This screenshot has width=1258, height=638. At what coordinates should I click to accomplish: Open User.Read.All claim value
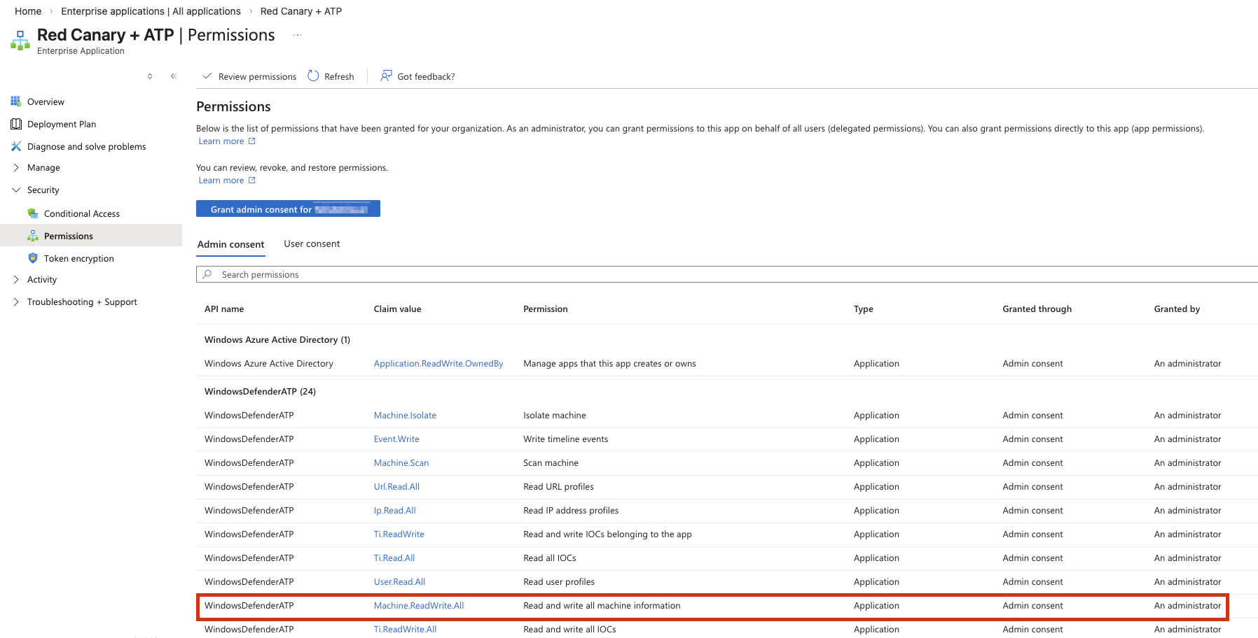399,581
